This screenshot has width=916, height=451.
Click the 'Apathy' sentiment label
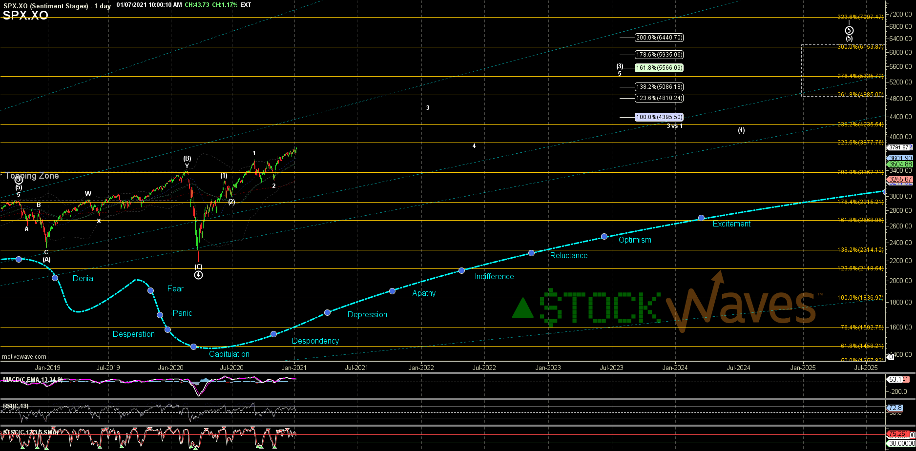coord(424,293)
